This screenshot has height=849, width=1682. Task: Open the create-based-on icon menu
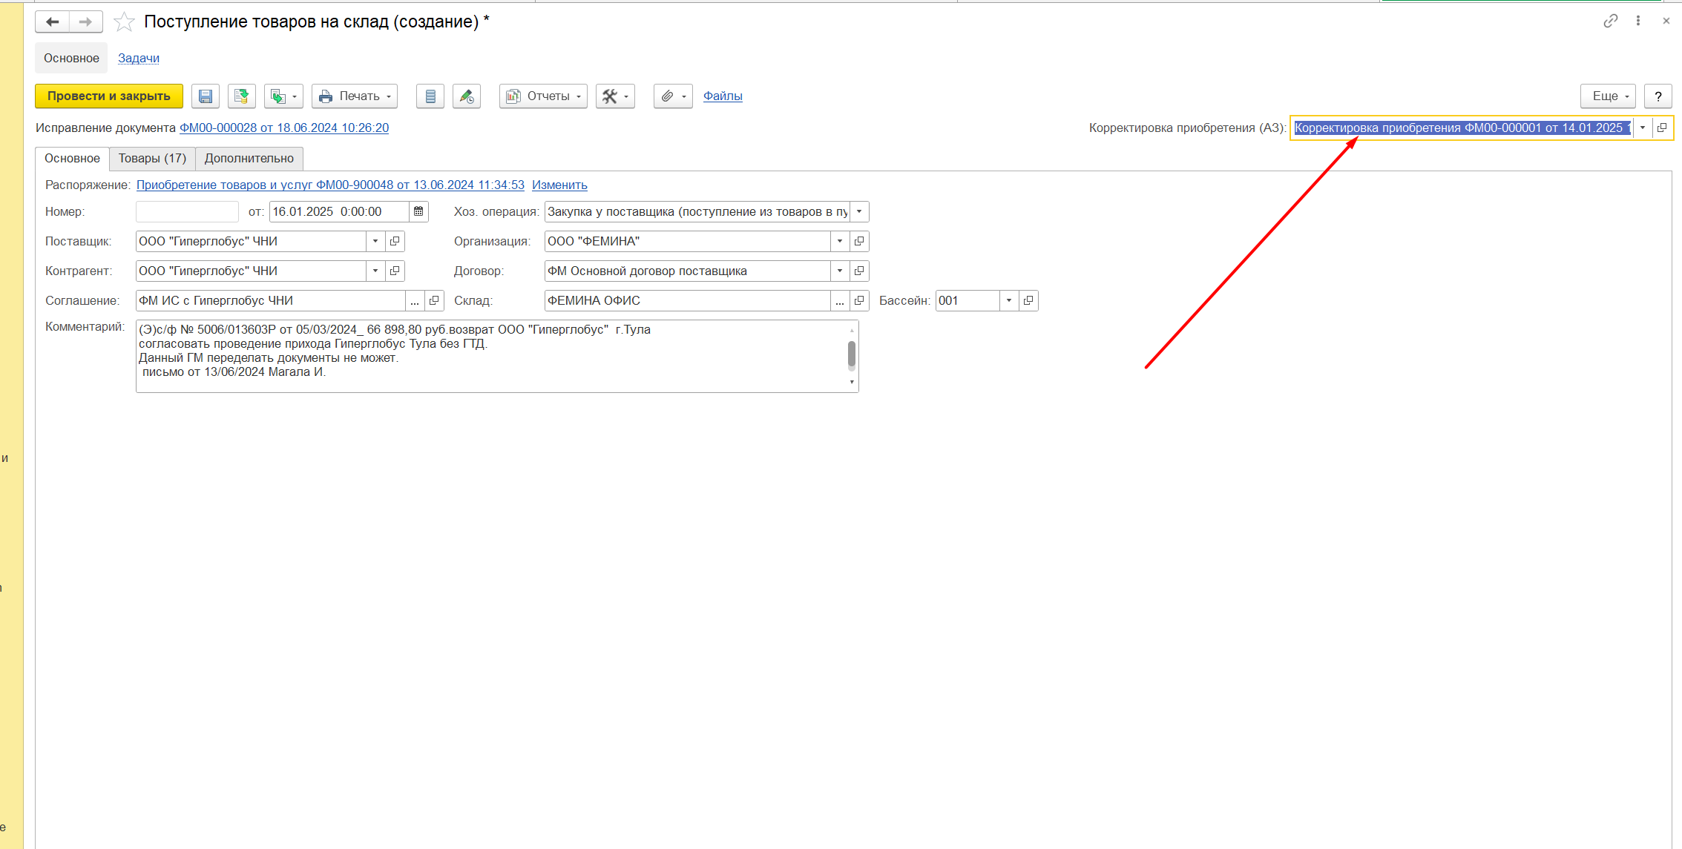point(283,96)
